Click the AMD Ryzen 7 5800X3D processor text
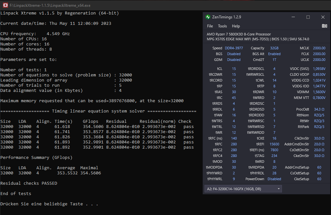Viewport: 331px width, 215px height. (x=239, y=34)
